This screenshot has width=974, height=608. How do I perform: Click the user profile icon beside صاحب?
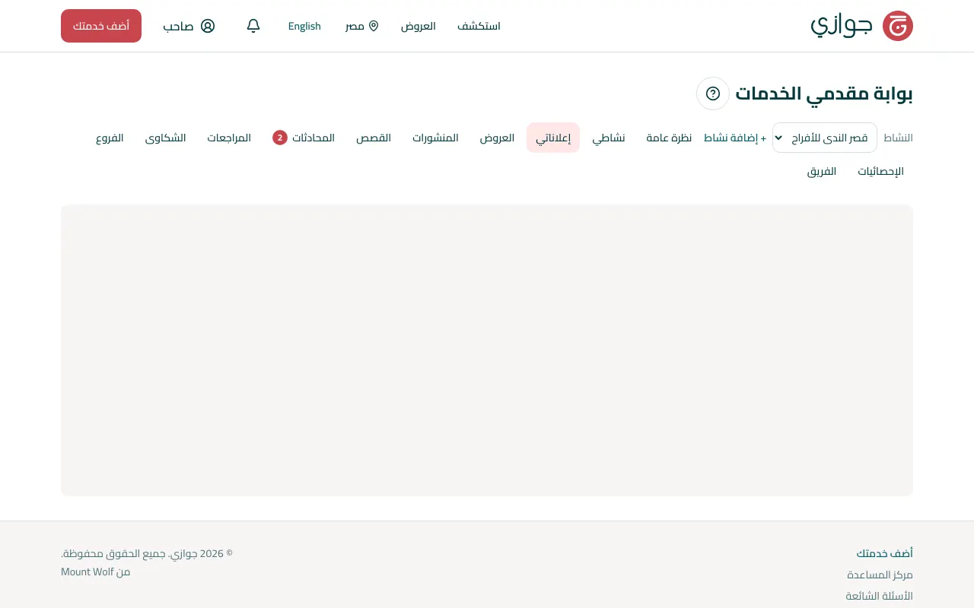pyautogui.click(x=208, y=26)
